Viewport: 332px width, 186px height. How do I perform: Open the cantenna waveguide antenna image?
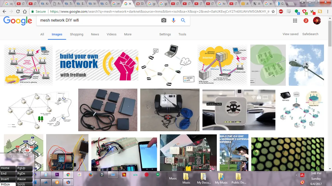[x=234, y=152]
